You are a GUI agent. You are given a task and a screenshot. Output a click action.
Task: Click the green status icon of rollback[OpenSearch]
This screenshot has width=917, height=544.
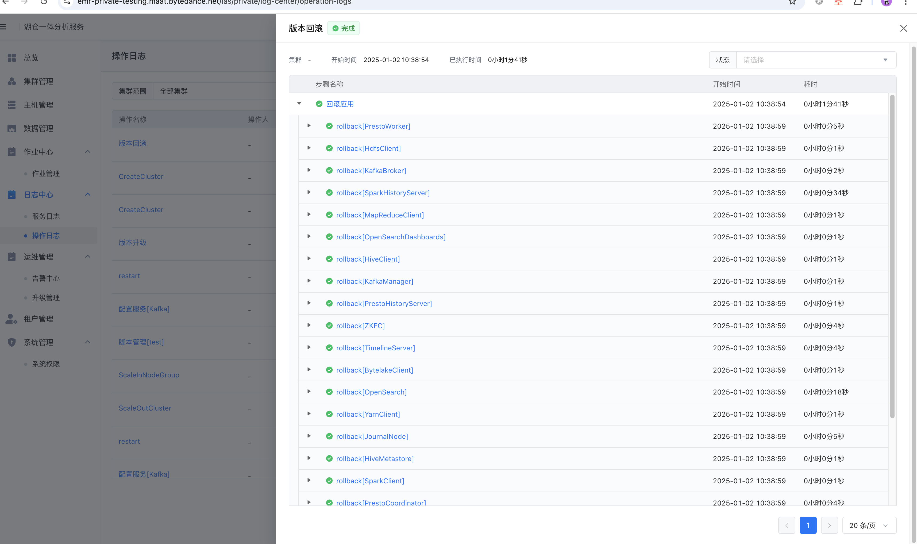tap(329, 392)
